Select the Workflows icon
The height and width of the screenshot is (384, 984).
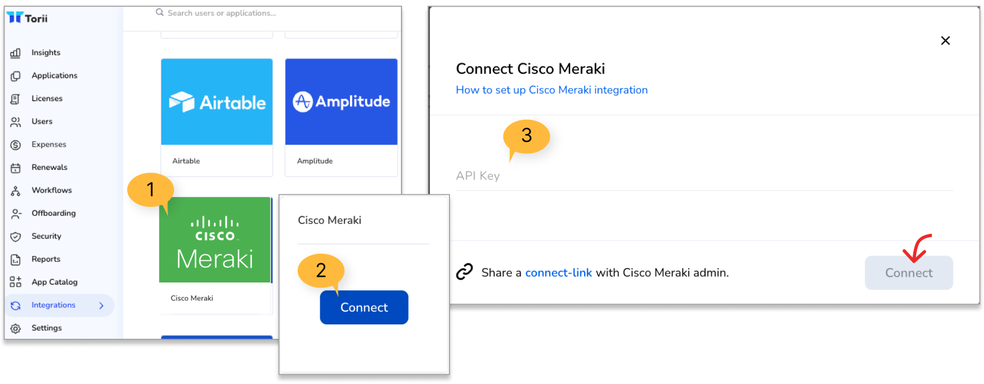pos(15,191)
